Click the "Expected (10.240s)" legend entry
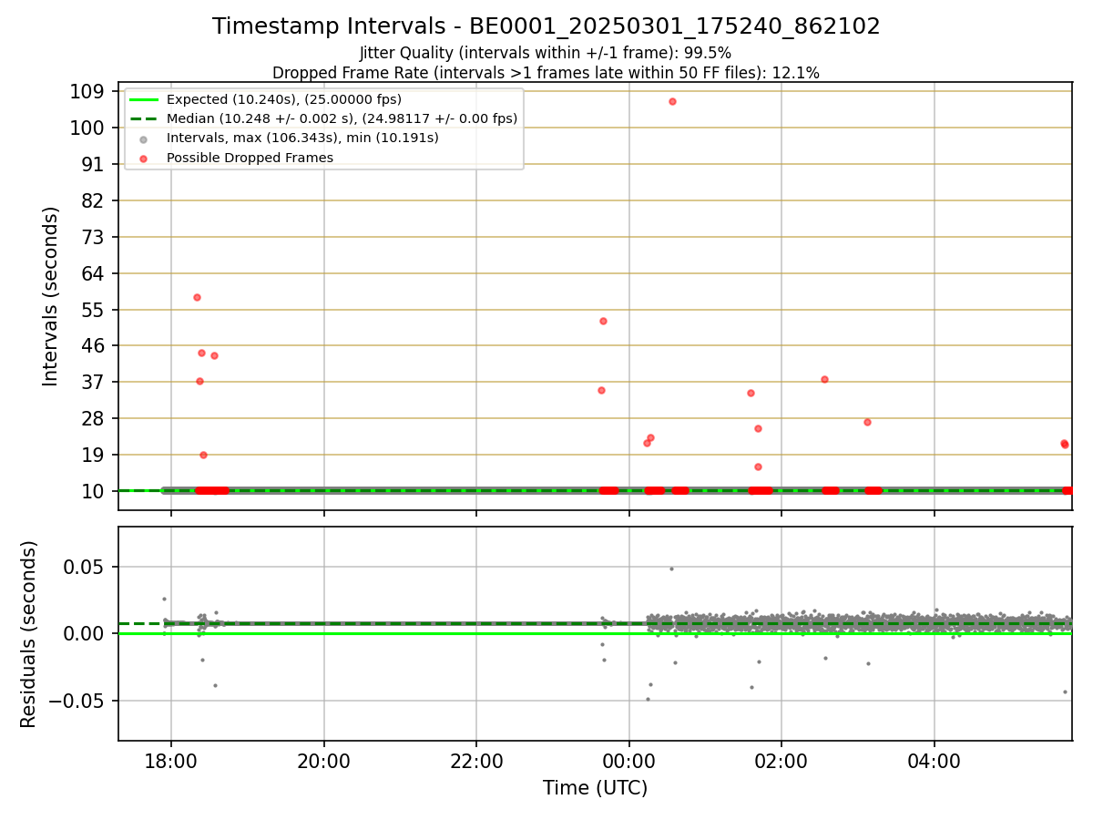This screenshot has width=1093, height=820. 284,99
